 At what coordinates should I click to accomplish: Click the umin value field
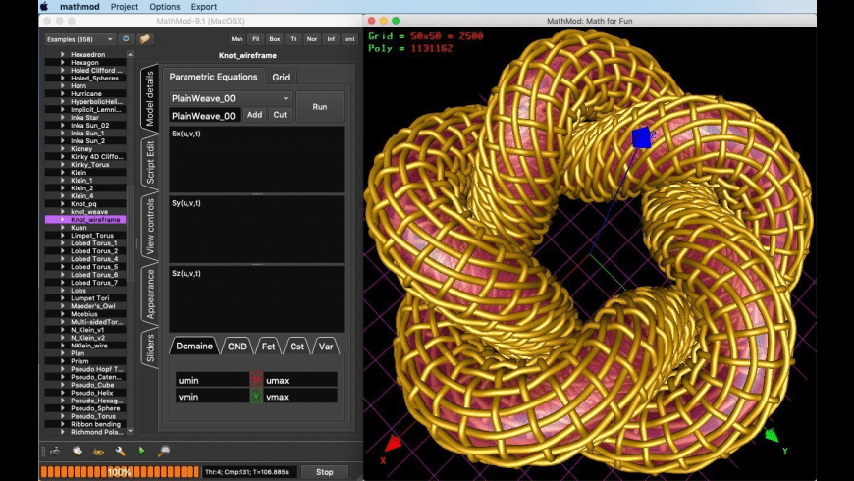(x=212, y=380)
